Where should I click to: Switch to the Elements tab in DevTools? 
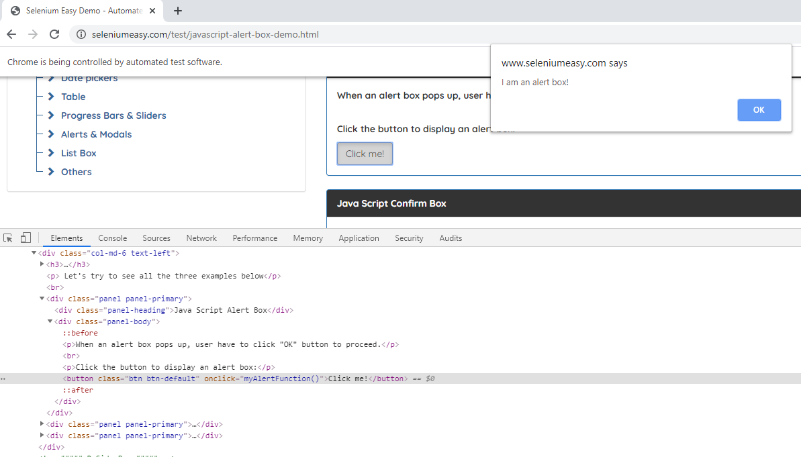66,238
